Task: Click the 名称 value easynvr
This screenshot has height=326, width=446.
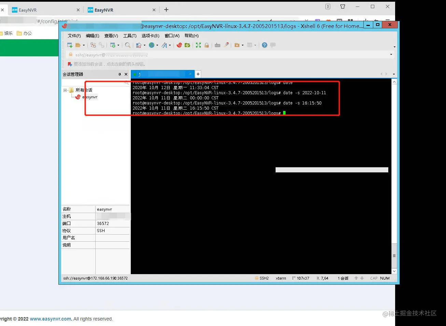Action: click(x=104, y=209)
